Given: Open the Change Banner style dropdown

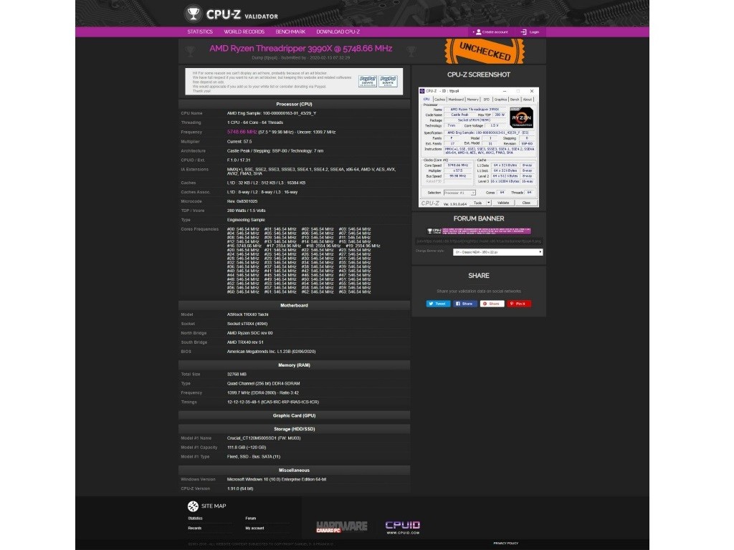Looking at the screenshot, I should point(497,252).
